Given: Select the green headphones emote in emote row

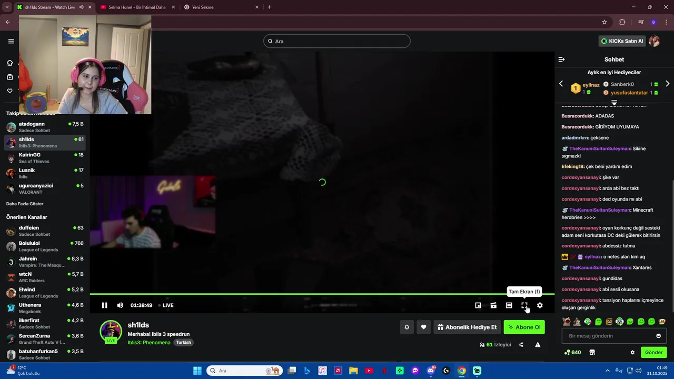Looking at the screenshot, I should pyautogui.click(x=588, y=322).
